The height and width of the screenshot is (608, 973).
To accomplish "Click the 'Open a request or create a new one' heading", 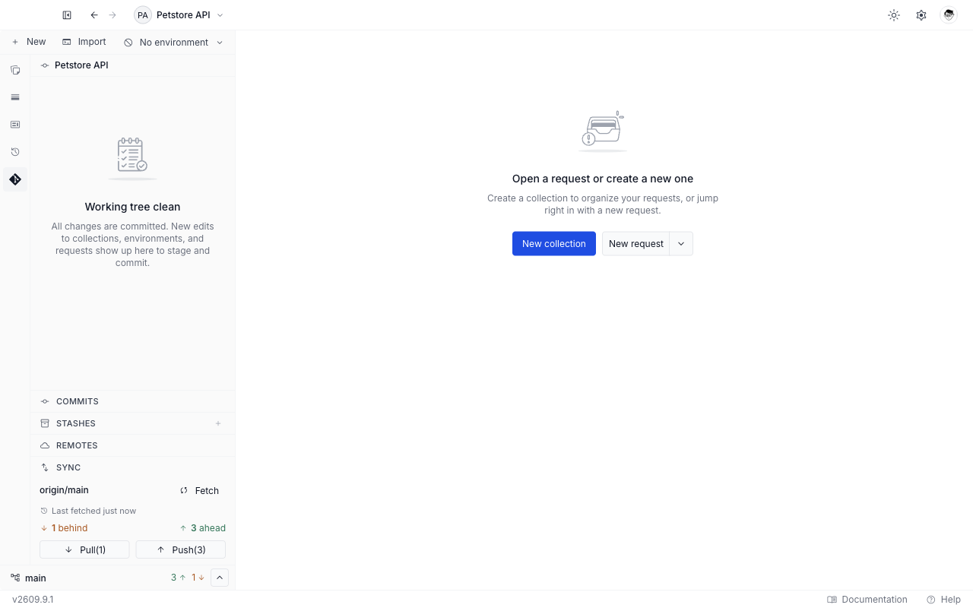I will [x=603, y=179].
